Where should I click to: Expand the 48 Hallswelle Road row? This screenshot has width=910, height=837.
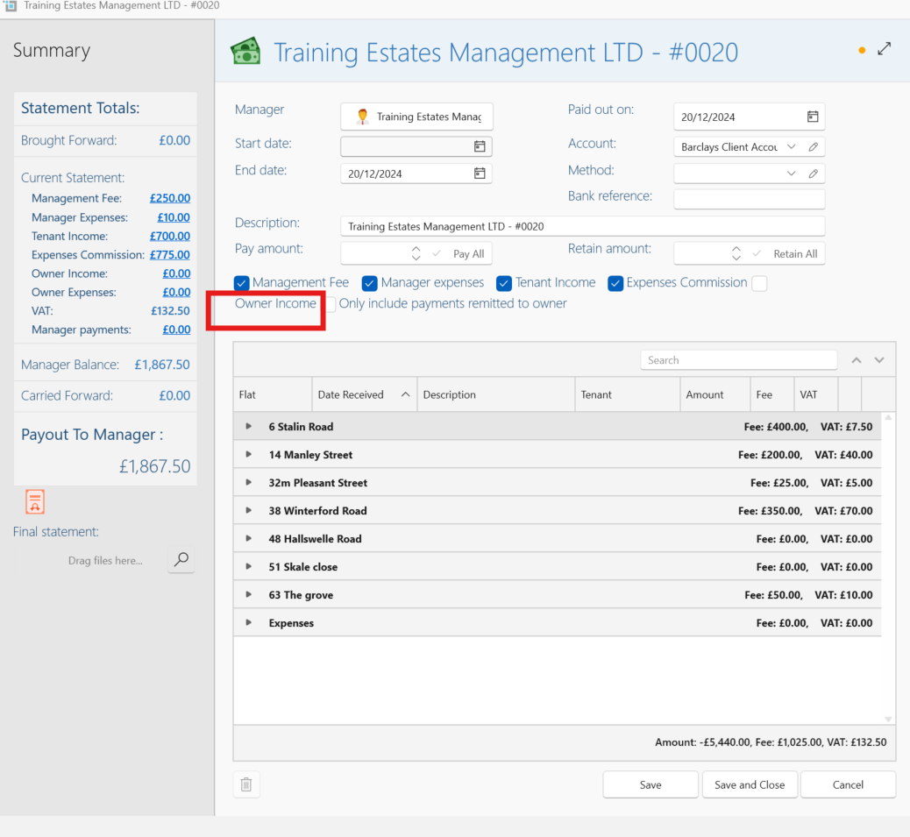click(248, 538)
